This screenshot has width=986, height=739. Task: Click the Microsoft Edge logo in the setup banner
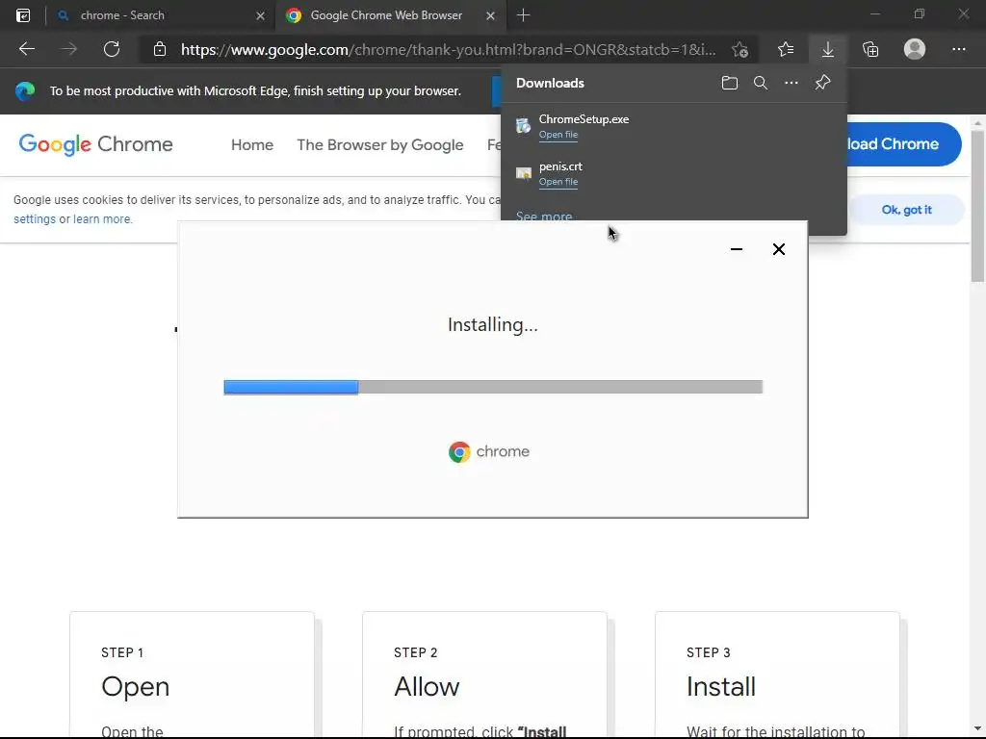point(25,91)
